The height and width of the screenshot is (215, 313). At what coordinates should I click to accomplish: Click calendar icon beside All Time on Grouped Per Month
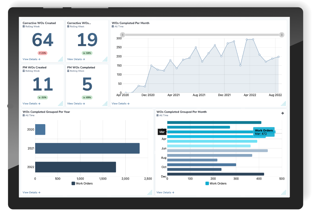(158, 115)
